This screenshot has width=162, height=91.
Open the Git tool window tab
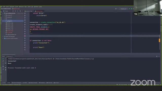click(x=4, y=83)
